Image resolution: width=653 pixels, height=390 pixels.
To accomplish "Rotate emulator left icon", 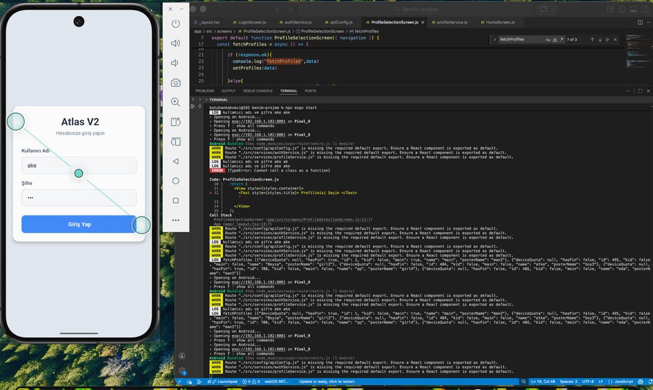I will coord(175,122).
